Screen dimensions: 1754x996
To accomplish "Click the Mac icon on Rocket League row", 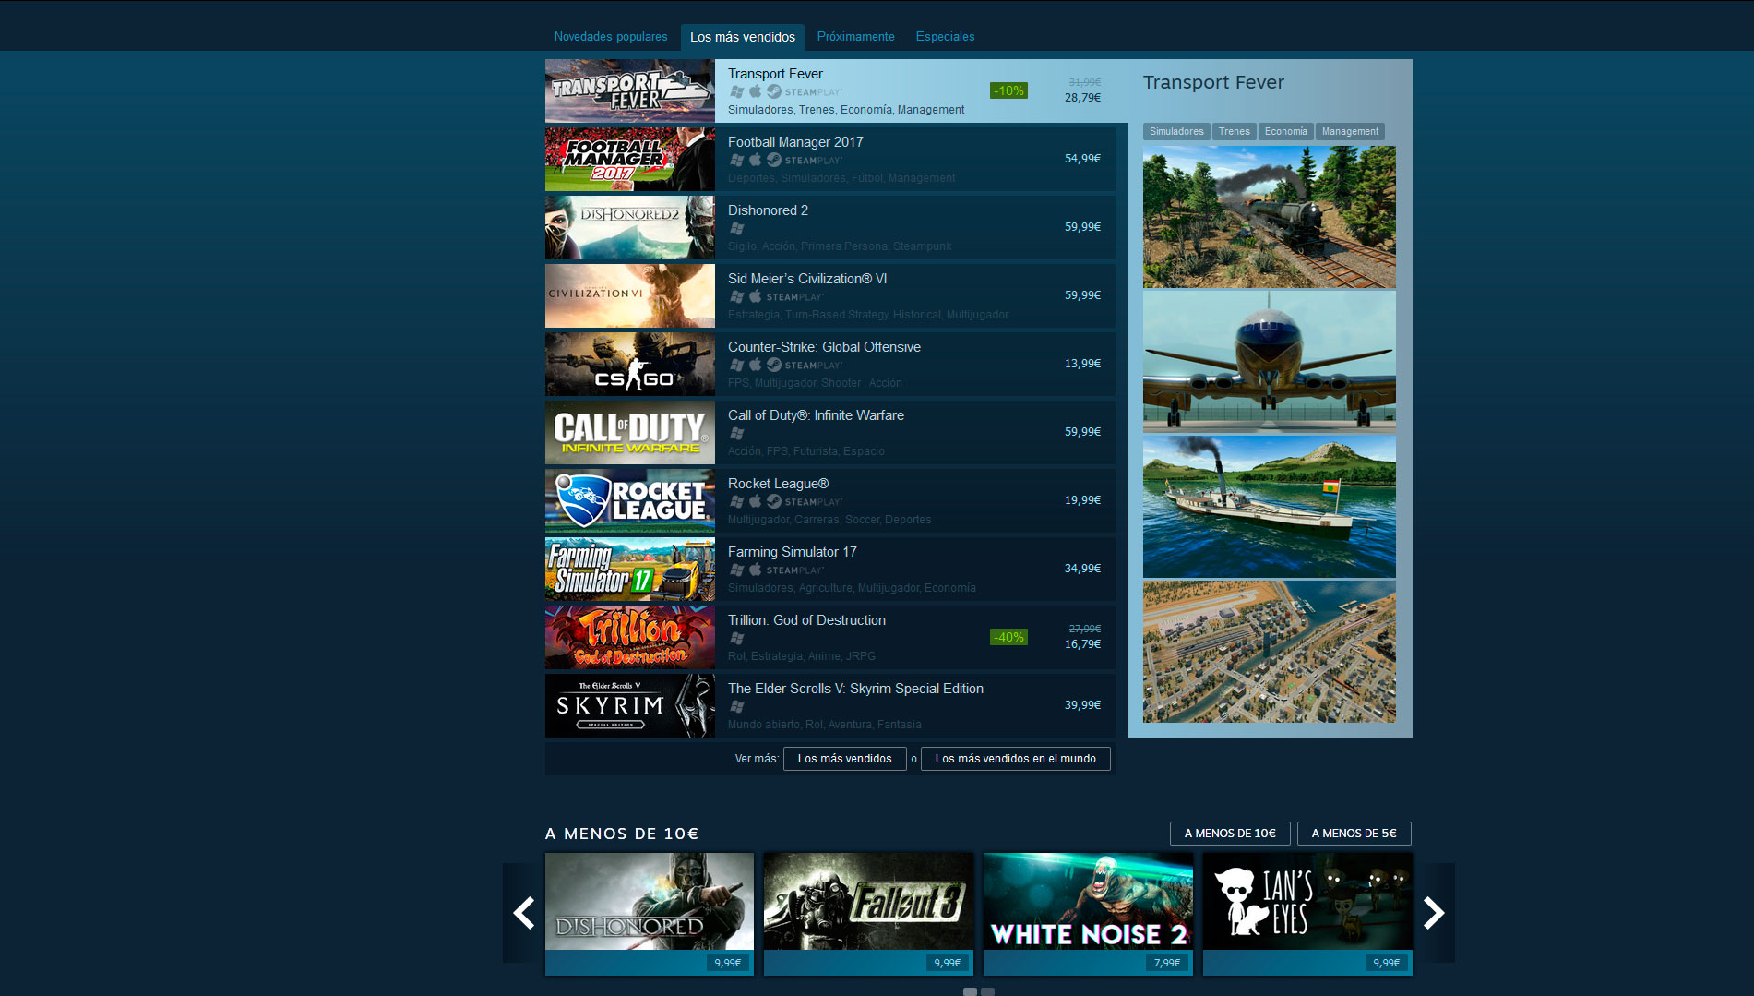I will [x=755, y=501].
